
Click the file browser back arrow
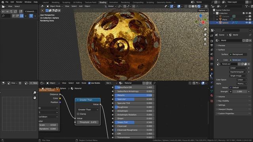(3, 11)
